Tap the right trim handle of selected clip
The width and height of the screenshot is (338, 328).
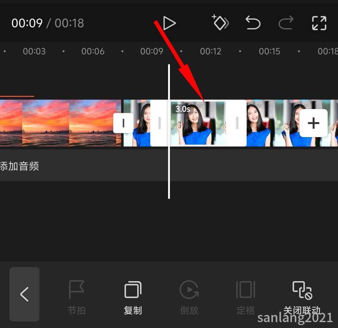[x=237, y=123]
